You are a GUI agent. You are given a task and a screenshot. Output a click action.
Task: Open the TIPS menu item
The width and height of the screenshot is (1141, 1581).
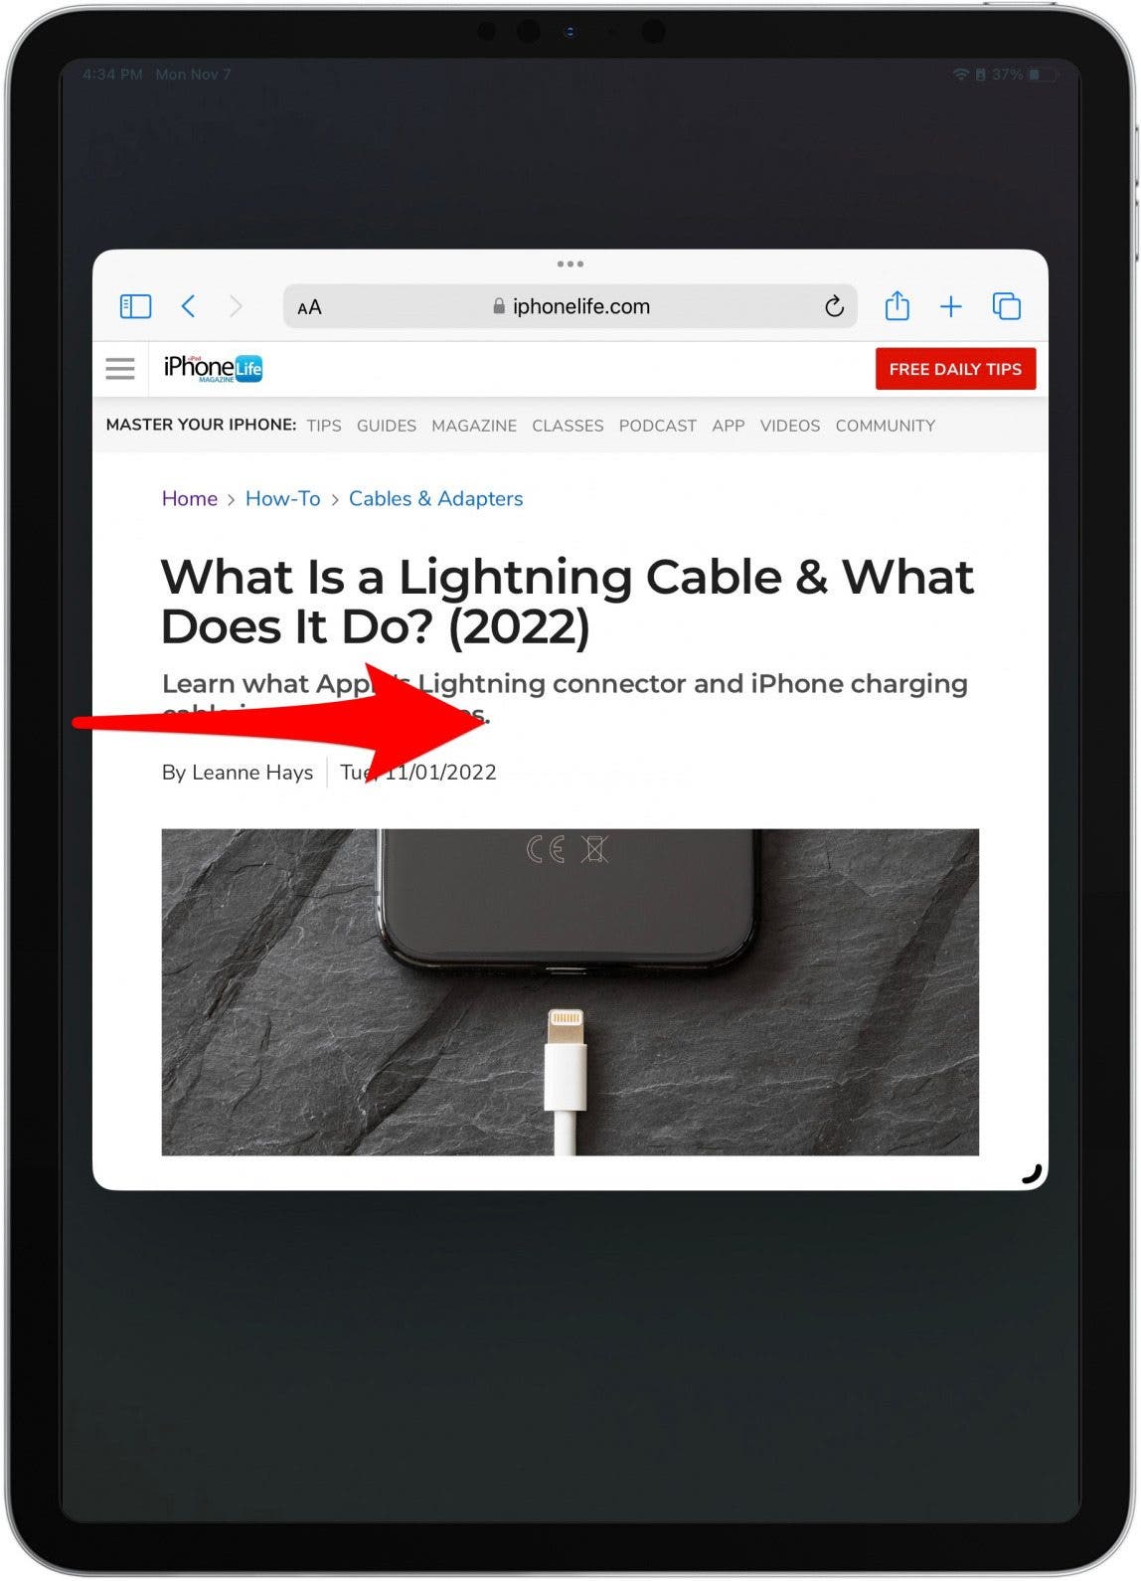pos(324,426)
